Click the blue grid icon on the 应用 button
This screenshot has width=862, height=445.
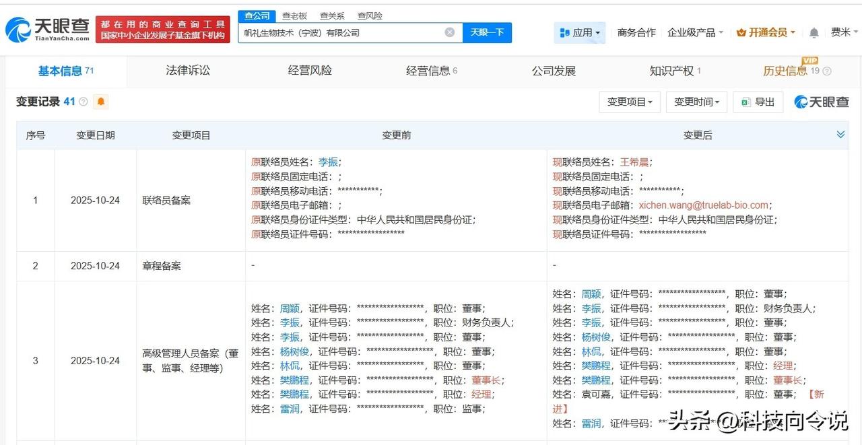[564, 32]
